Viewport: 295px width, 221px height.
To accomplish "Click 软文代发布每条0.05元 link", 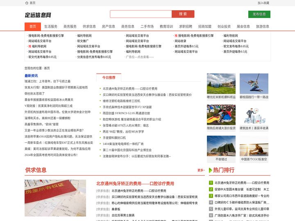I will [43, 57].
